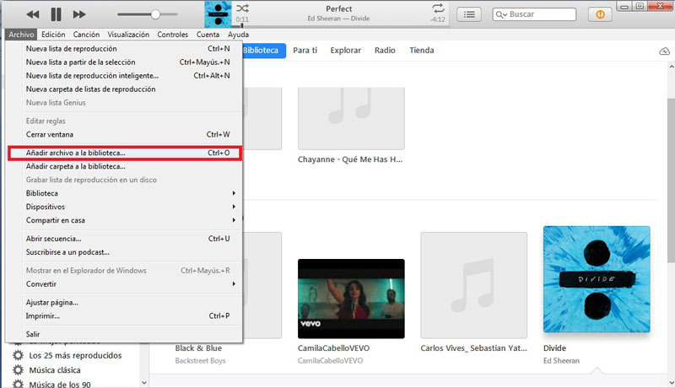Open the Edición menu

point(53,35)
